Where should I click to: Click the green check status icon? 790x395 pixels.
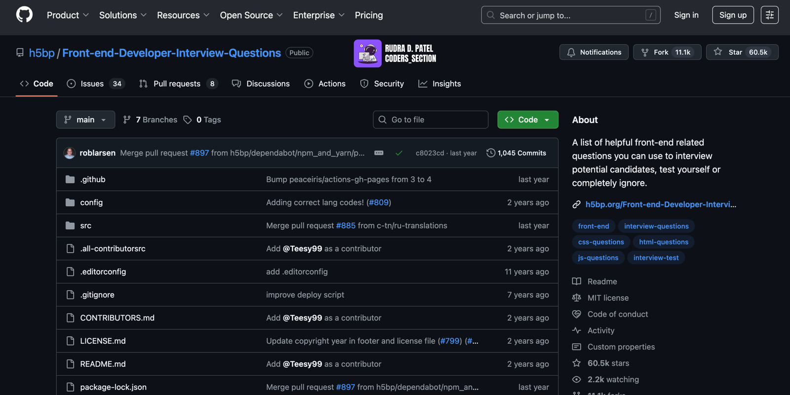pos(399,153)
